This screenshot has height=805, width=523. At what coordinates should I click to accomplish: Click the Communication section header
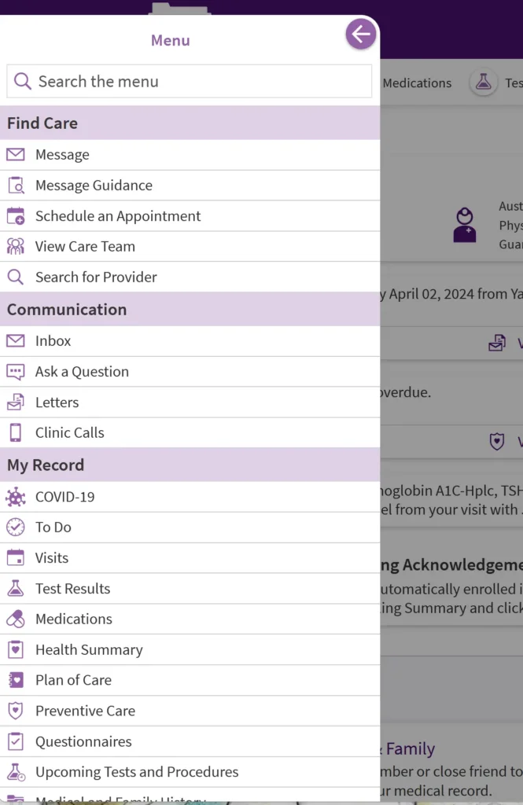(190, 309)
